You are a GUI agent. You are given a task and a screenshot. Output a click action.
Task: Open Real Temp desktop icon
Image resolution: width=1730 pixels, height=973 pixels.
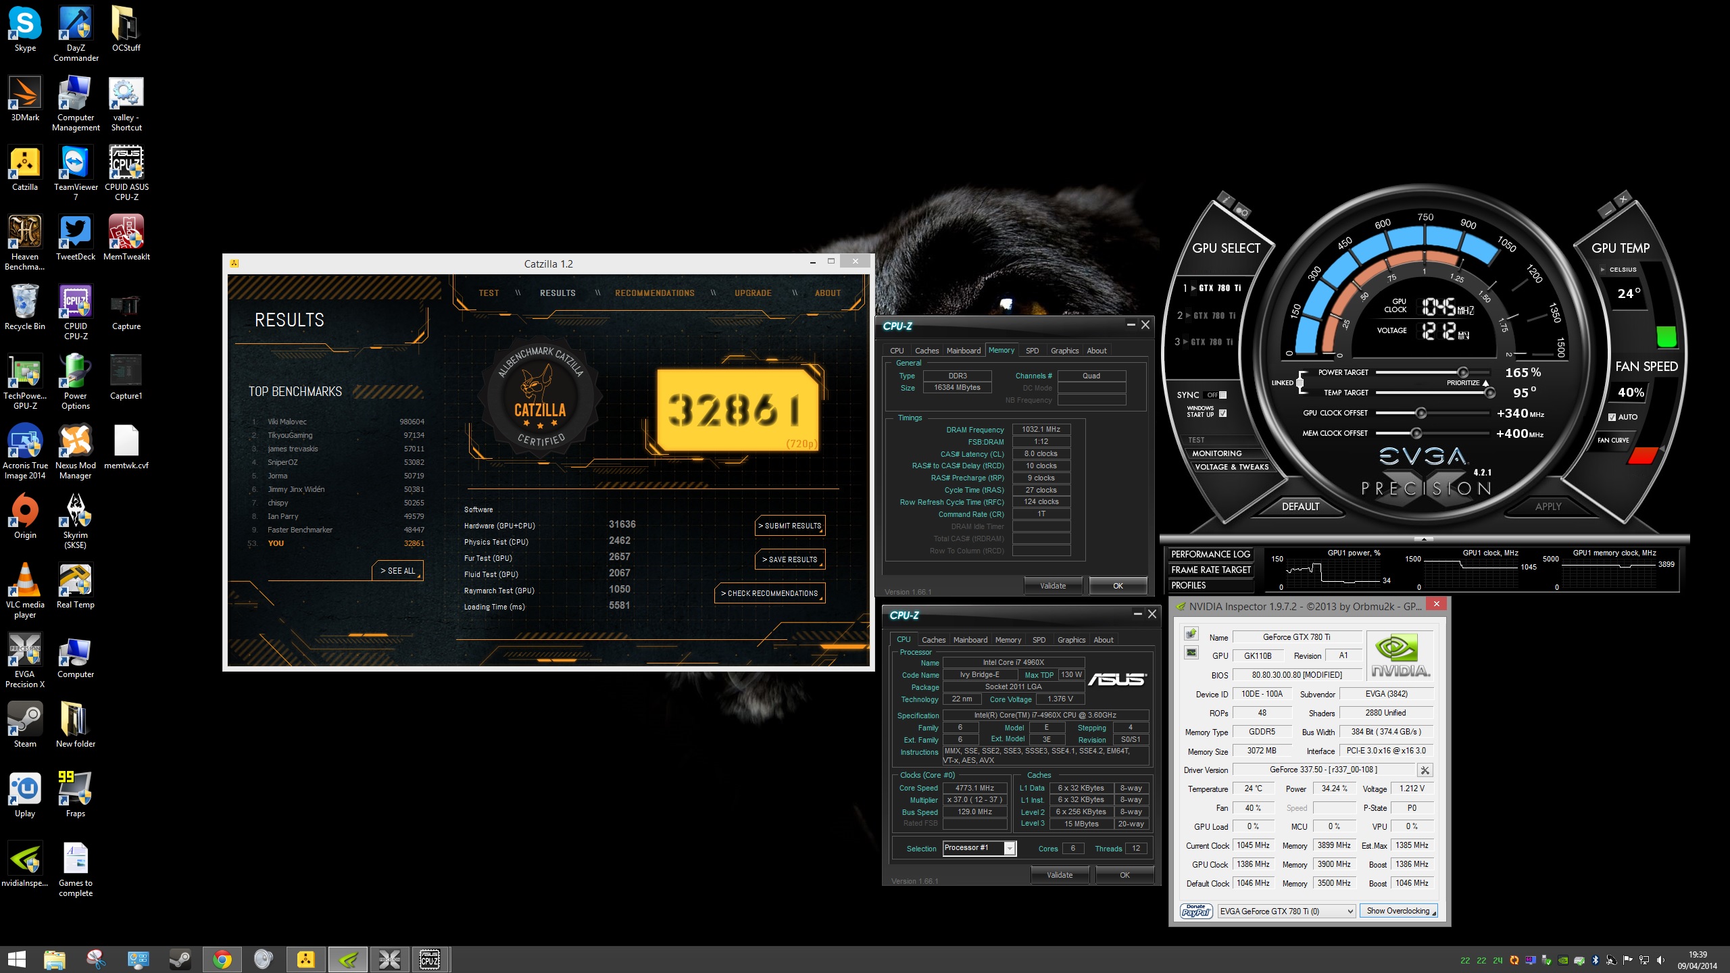tap(76, 586)
